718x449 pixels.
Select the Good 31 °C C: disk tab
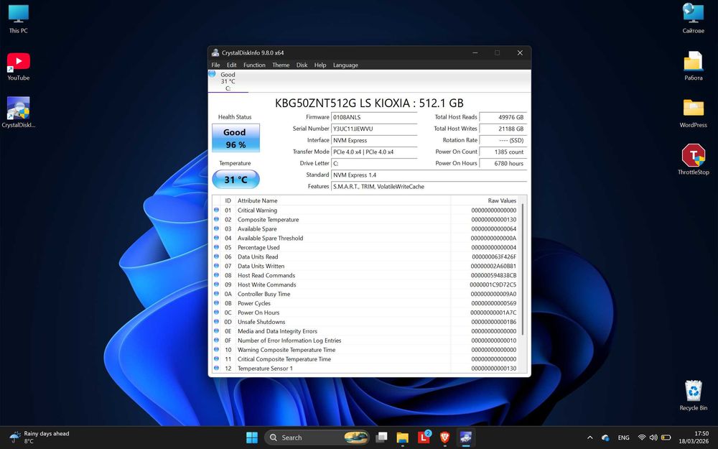pos(228,81)
